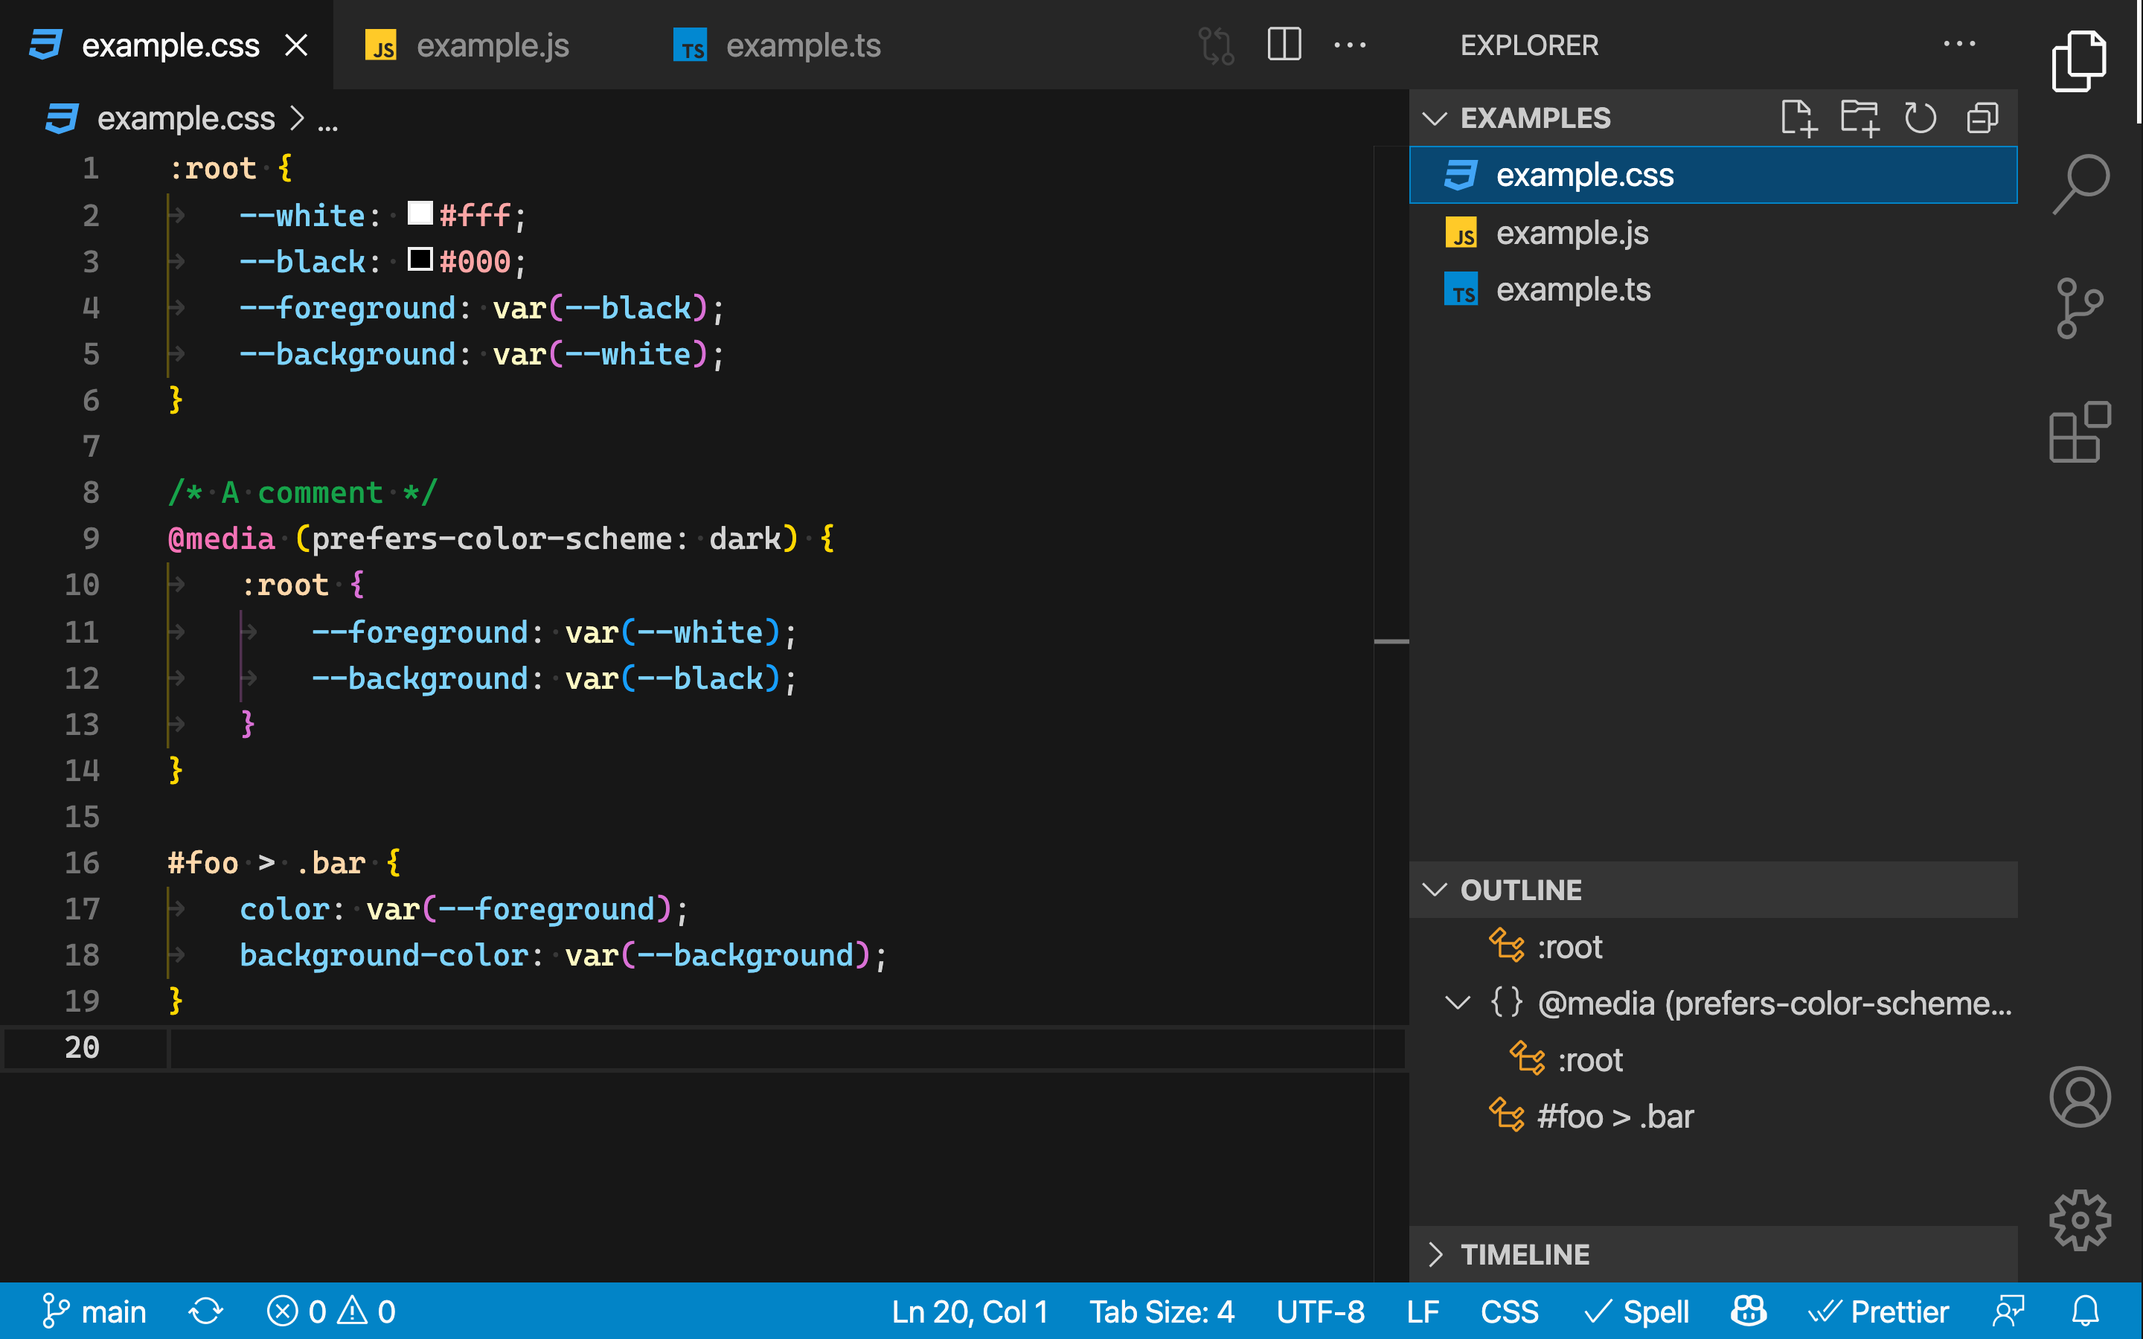Viewport: 2143px width, 1339px height.
Task: Toggle Prettier formatter status item
Action: click(x=1878, y=1311)
